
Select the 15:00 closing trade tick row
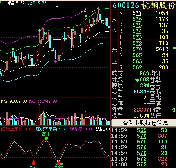(x=139, y=164)
